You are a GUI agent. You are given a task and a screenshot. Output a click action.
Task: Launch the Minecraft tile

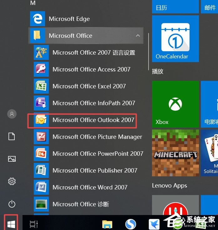pos(175,153)
